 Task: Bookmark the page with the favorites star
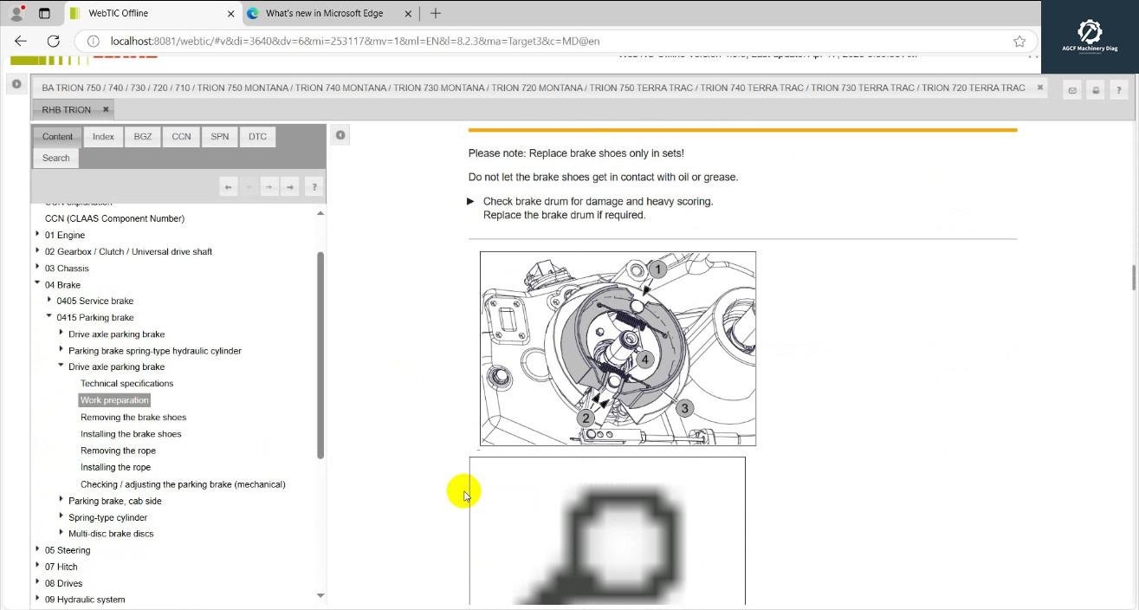click(x=1019, y=41)
